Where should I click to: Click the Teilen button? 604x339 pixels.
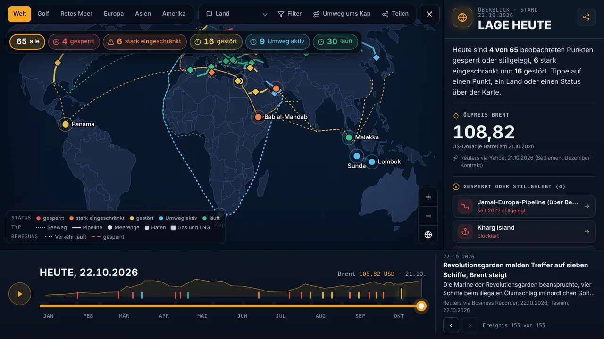(x=395, y=14)
